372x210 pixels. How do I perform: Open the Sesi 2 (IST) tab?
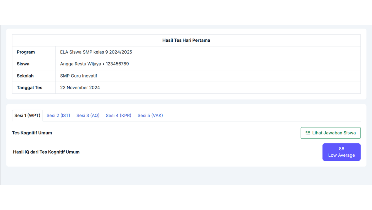click(x=58, y=116)
